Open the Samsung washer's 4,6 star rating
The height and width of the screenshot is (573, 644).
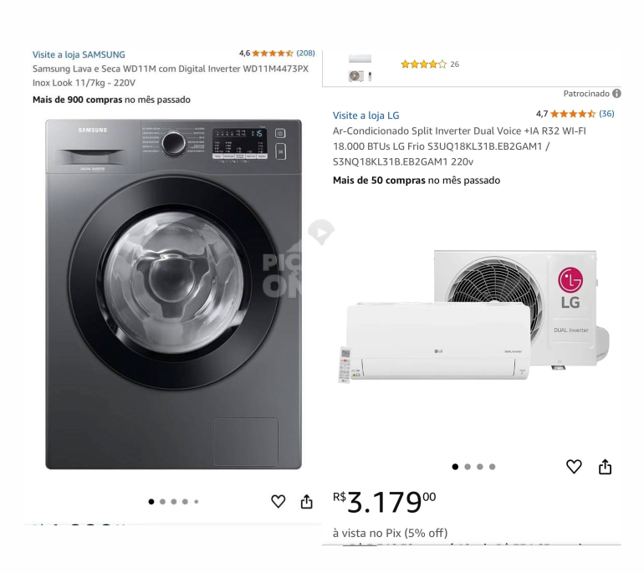click(273, 53)
